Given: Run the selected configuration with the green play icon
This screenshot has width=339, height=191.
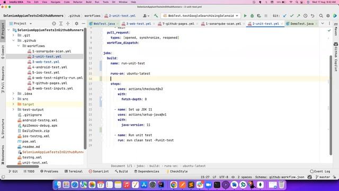Looking at the screenshot, I should click(x=245, y=16).
